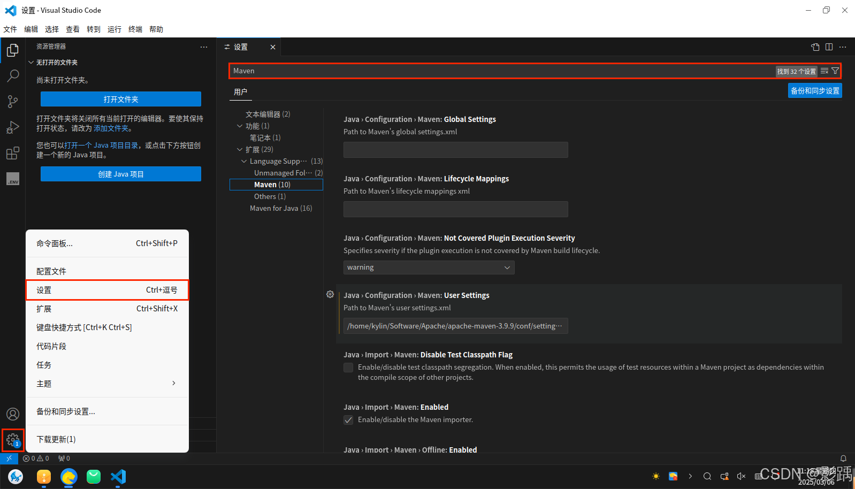This screenshot has width=855, height=489.
Task: Choose 代码片段 in the manage menu
Action: tap(107, 346)
